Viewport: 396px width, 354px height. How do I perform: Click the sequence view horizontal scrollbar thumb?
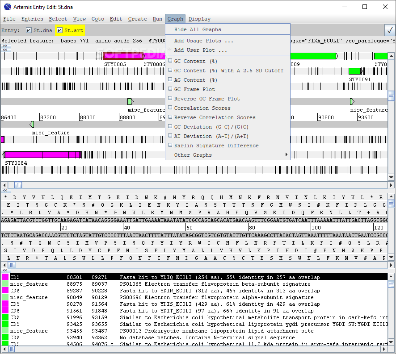(11, 265)
